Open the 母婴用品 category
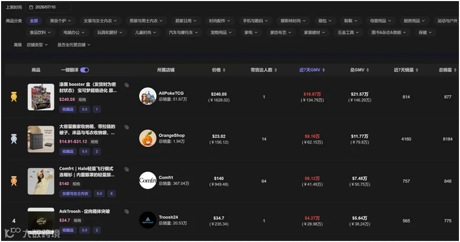 381,21
